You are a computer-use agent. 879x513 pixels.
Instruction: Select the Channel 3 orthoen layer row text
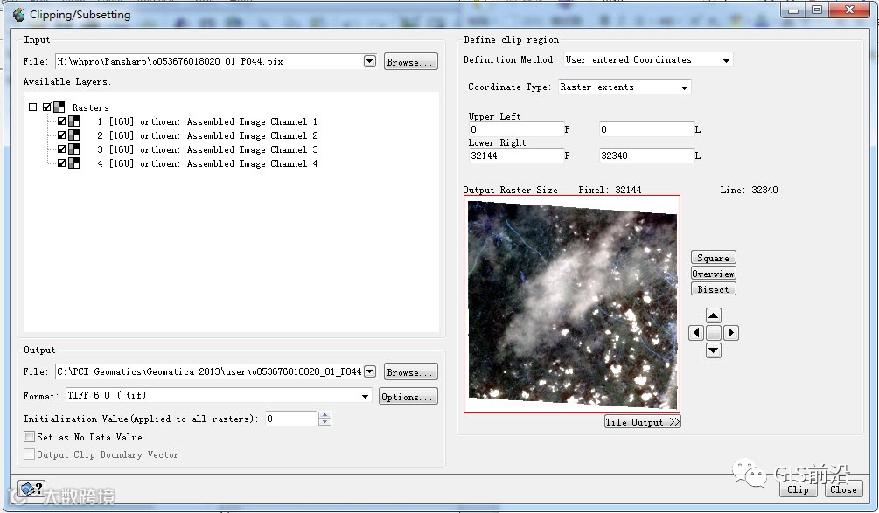click(x=207, y=149)
